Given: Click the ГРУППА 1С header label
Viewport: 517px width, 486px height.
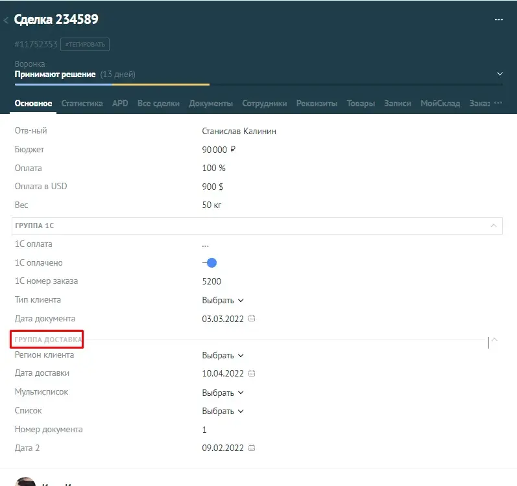Looking at the screenshot, I should click(34, 226).
